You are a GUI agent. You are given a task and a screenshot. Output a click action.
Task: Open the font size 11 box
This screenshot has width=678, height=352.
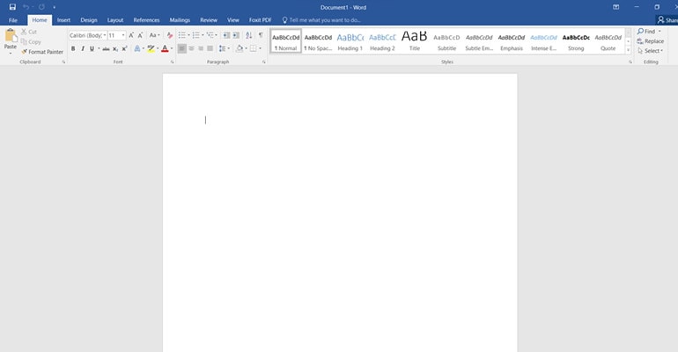point(116,35)
